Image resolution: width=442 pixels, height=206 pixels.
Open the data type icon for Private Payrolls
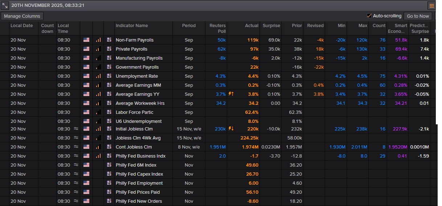tap(109, 49)
